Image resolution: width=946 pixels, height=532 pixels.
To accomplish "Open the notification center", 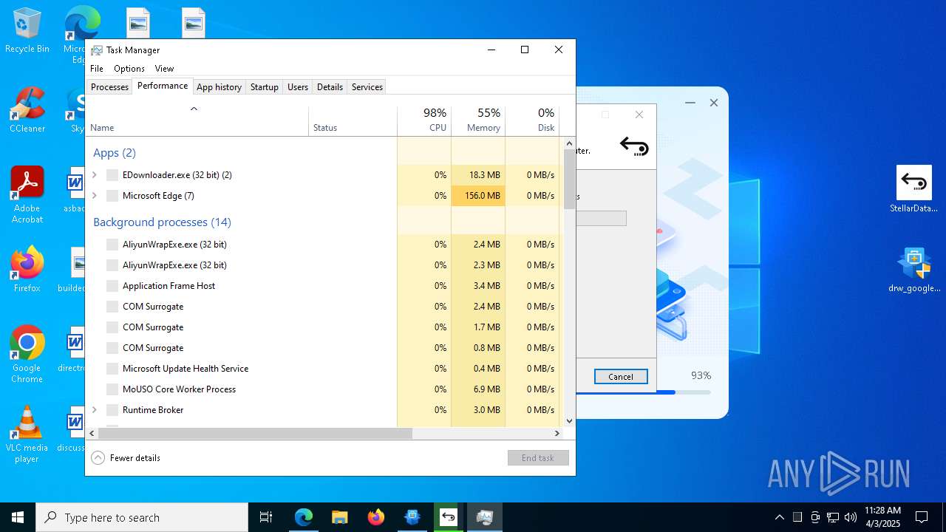I will click(922, 517).
